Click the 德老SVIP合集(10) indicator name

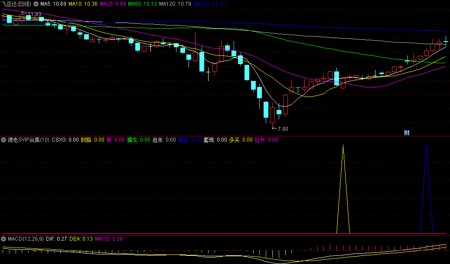point(29,140)
